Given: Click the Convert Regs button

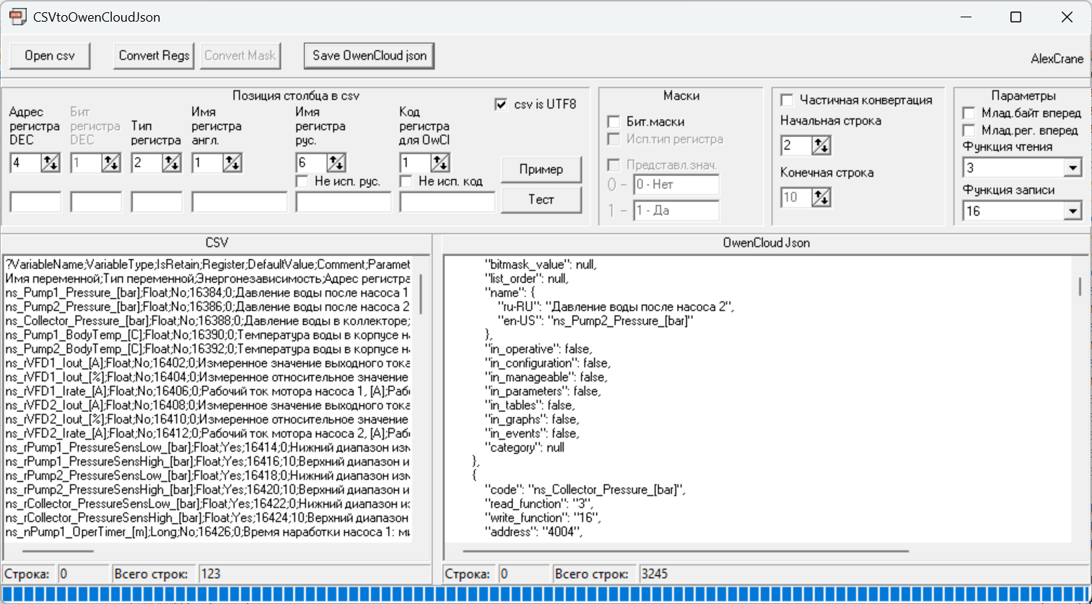Looking at the screenshot, I should (154, 56).
